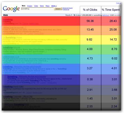Click the 25.08 time spent value

[113, 30]
